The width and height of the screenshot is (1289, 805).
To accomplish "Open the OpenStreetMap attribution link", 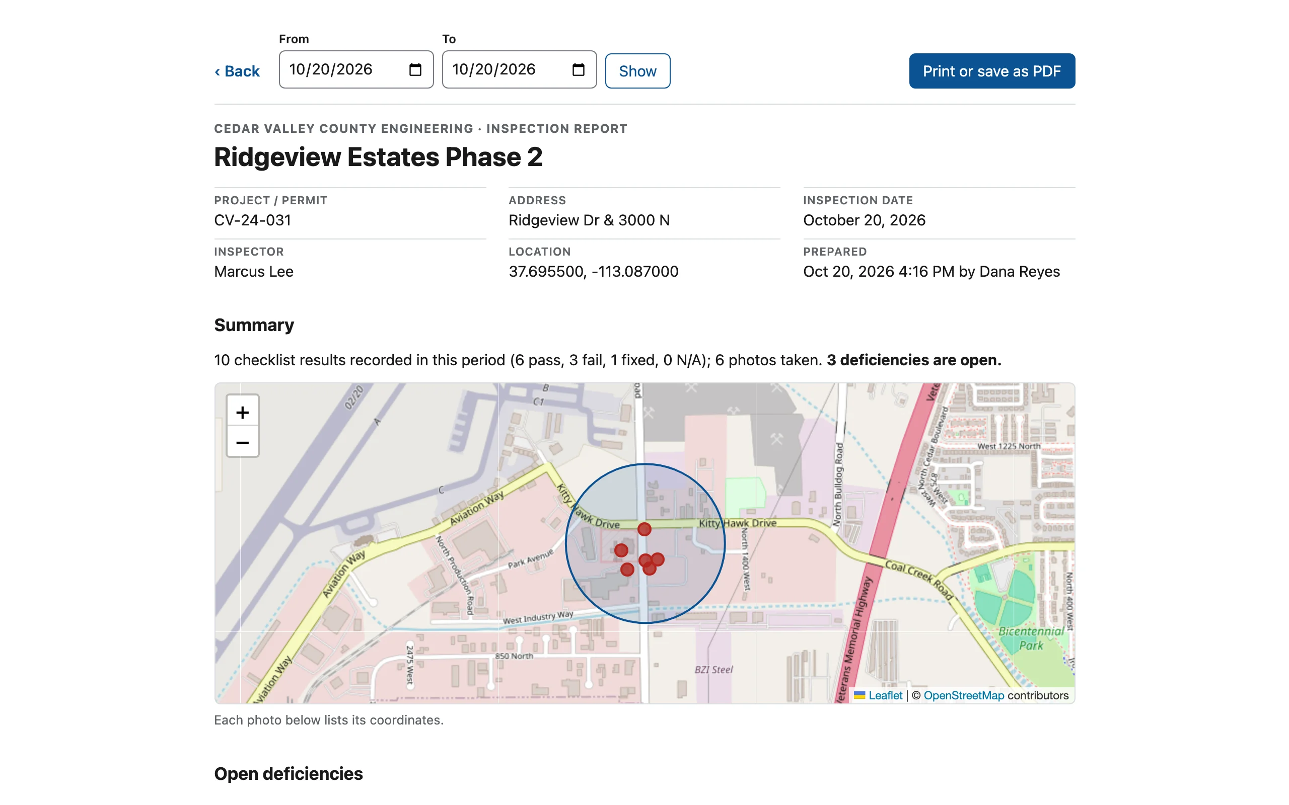I will click(964, 695).
